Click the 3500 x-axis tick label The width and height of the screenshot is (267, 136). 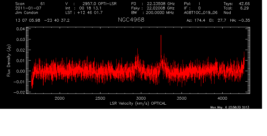pyautogui.click(x=182, y=98)
